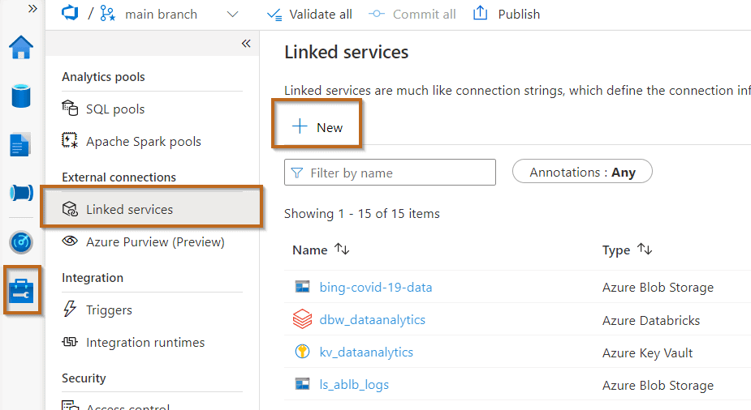Click the Azure Purview eye icon
Image resolution: width=751 pixels, height=410 pixels.
pyautogui.click(x=70, y=241)
